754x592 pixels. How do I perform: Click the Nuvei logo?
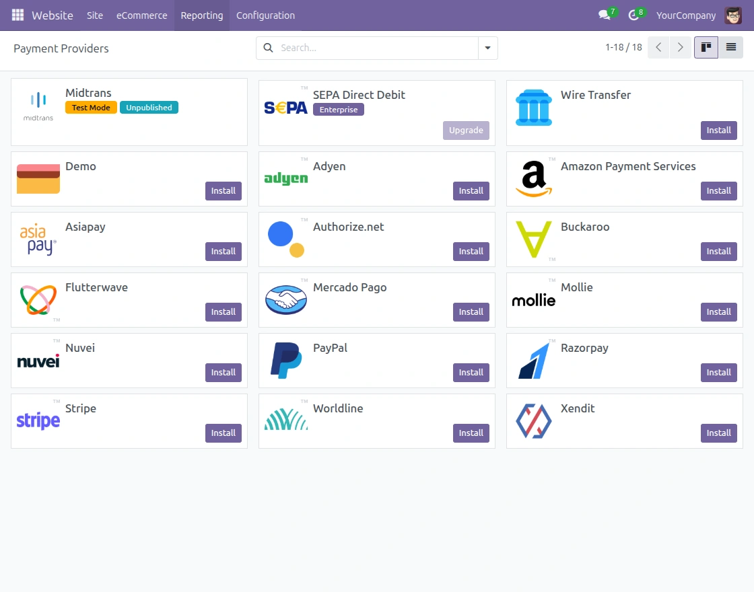(38, 361)
